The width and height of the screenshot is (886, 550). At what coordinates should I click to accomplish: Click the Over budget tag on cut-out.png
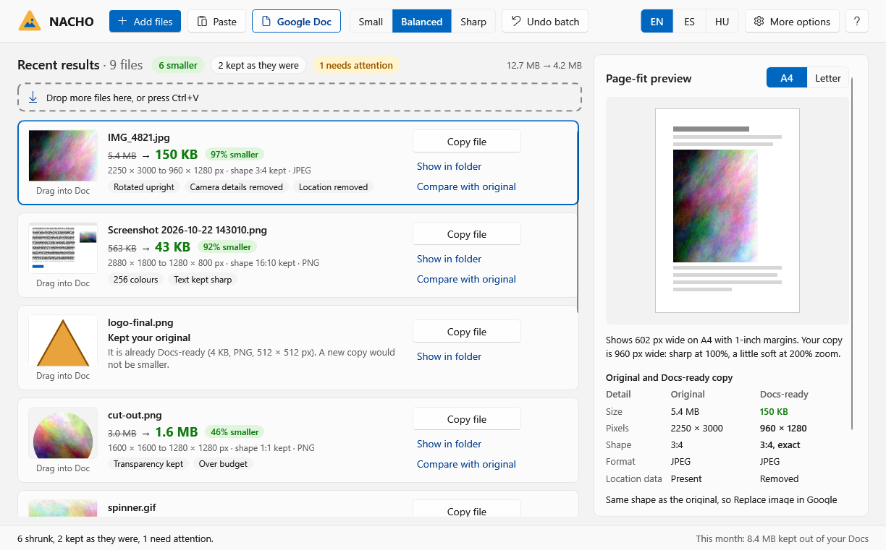coord(223,464)
